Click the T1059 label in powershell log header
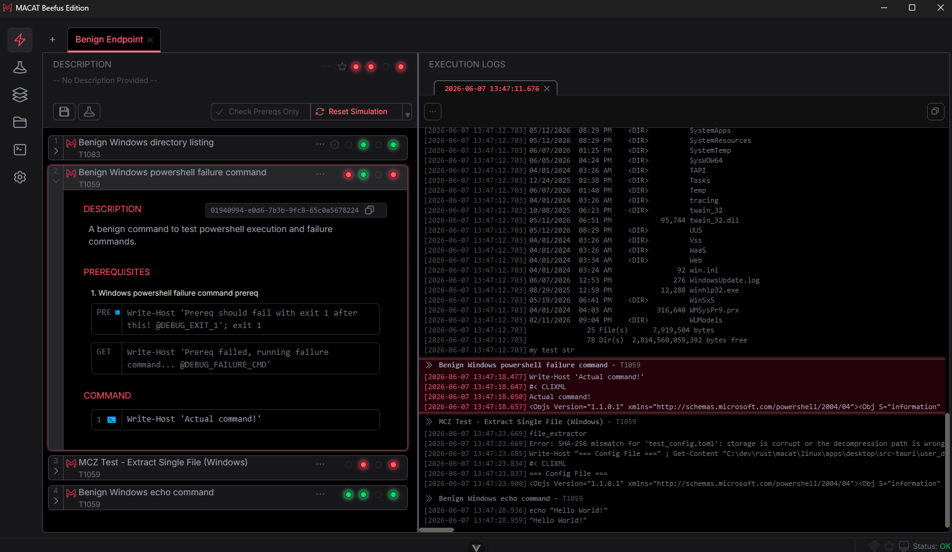Viewport: 952px width, 552px height. coord(630,365)
